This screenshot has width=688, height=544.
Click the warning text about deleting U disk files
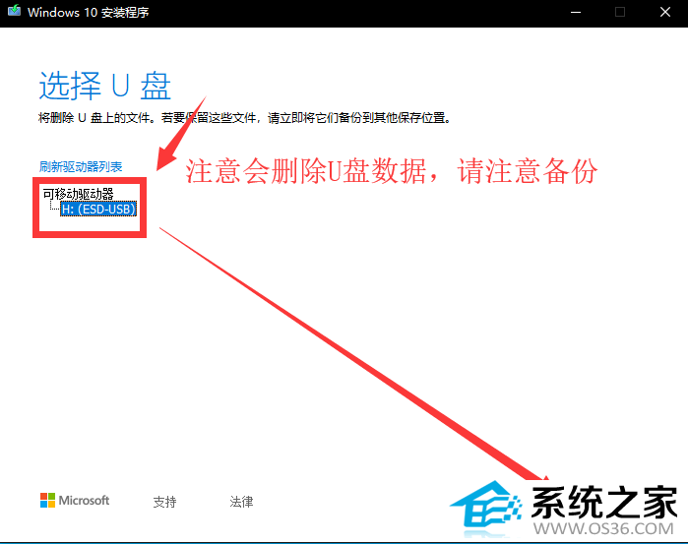point(245,118)
